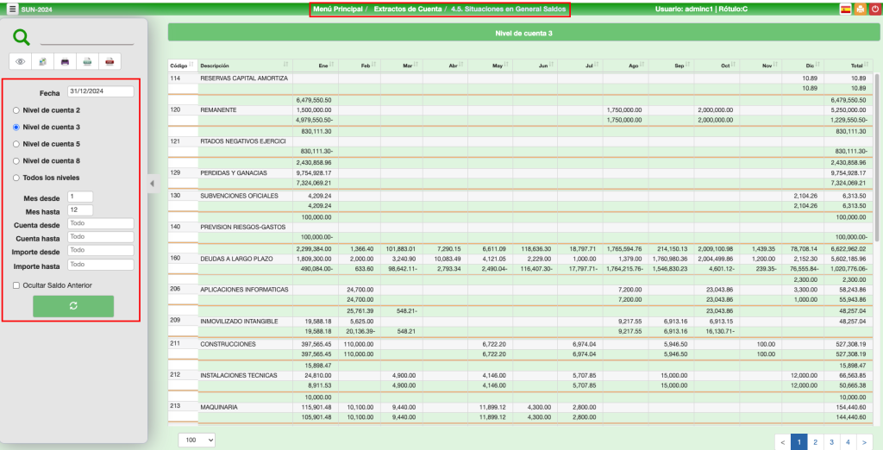Click the green magnifying glass search icon

[22, 37]
